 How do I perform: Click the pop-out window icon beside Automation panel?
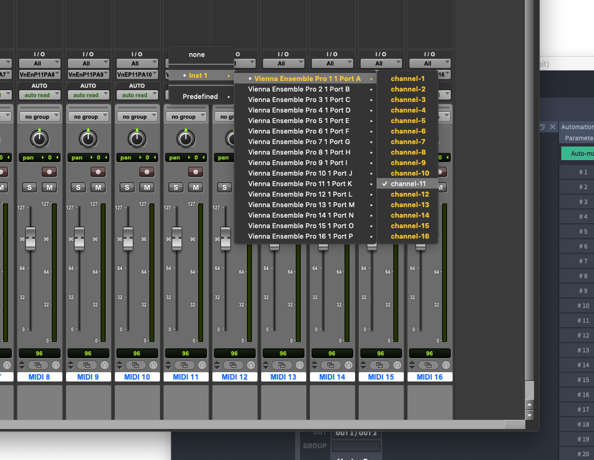click(542, 127)
